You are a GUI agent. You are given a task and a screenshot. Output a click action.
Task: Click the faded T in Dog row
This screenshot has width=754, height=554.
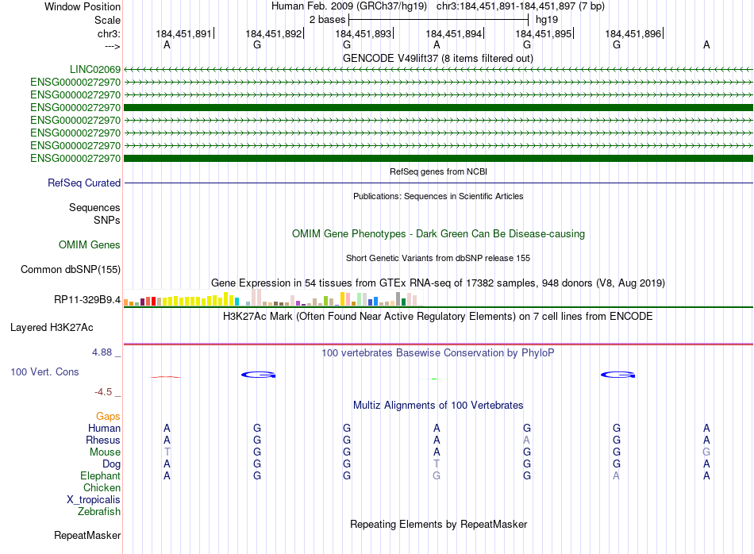[437, 464]
